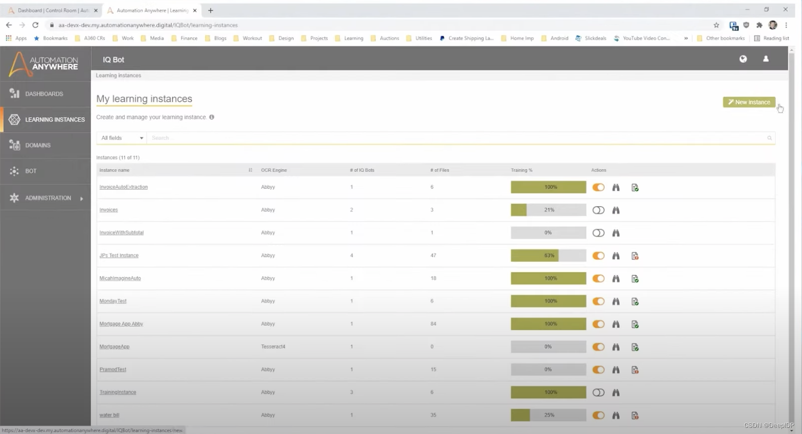The height and width of the screenshot is (434, 802).
Task: Open Bot section in sidebar
Action: (x=45, y=171)
